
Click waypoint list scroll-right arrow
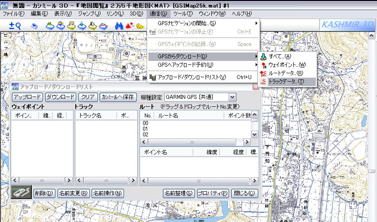click(x=69, y=181)
